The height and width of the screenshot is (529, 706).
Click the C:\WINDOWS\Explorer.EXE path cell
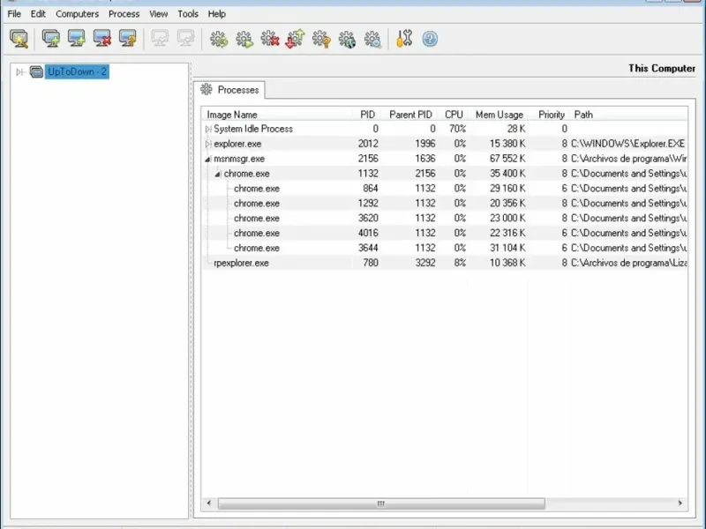pyautogui.click(x=627, y=144)
